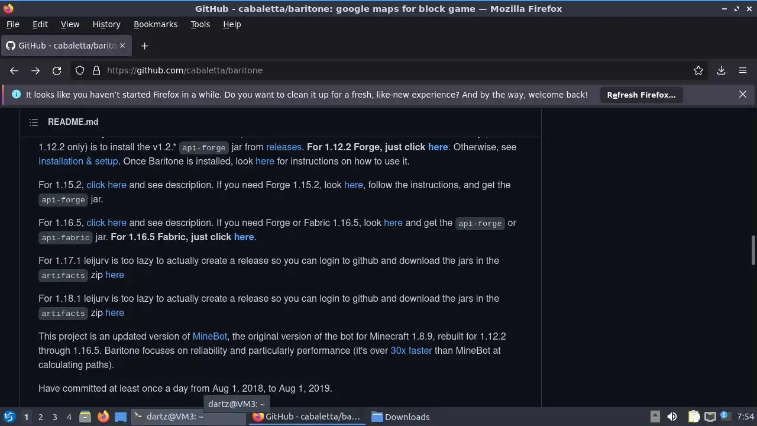
Task: Click the Refresh Firefox button
Action: 641,95
